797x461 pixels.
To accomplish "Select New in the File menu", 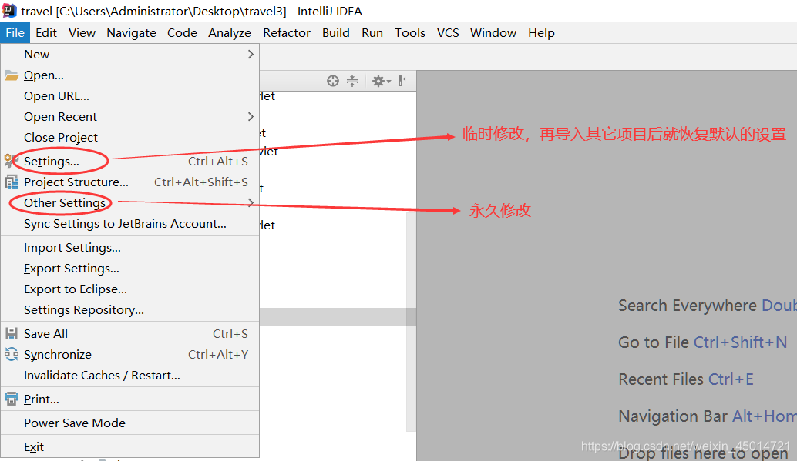I will [x=130, y=55].
